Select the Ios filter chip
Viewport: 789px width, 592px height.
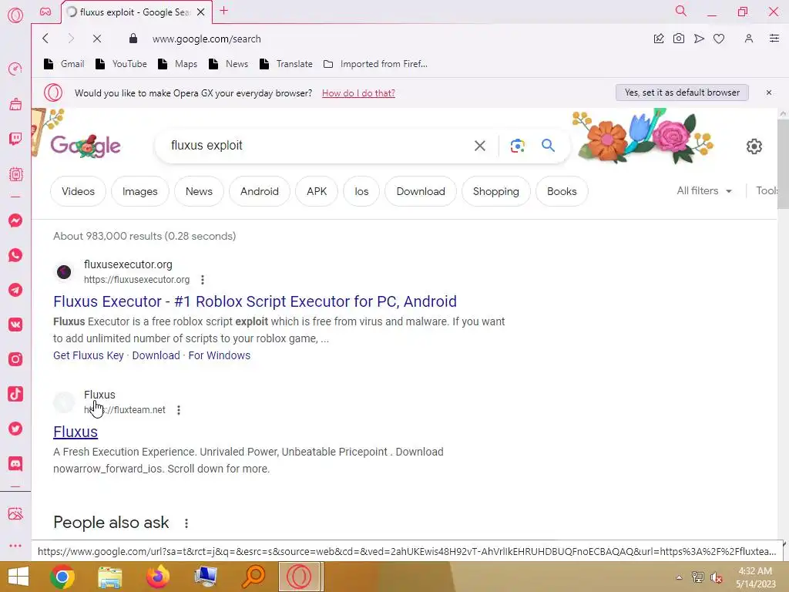(361, 191)
